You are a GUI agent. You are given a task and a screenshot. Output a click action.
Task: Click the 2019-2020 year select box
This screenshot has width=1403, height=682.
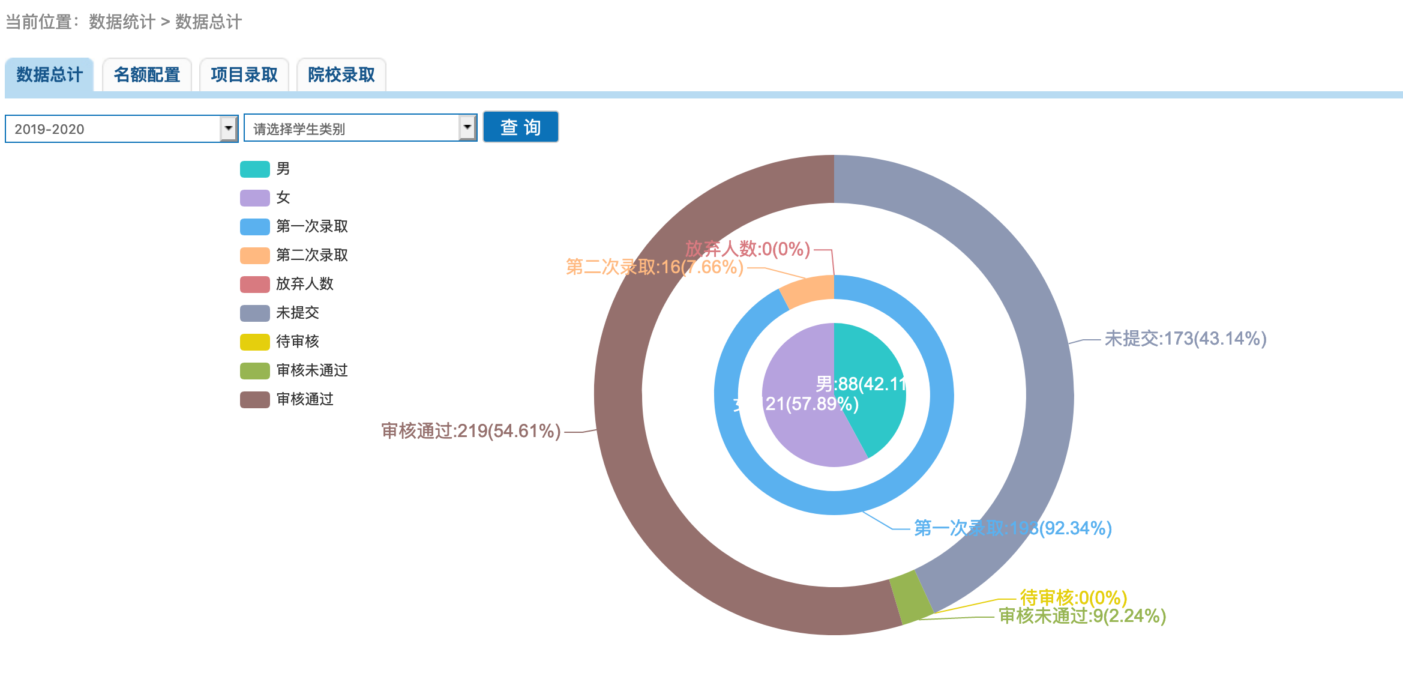pos(113,128)
